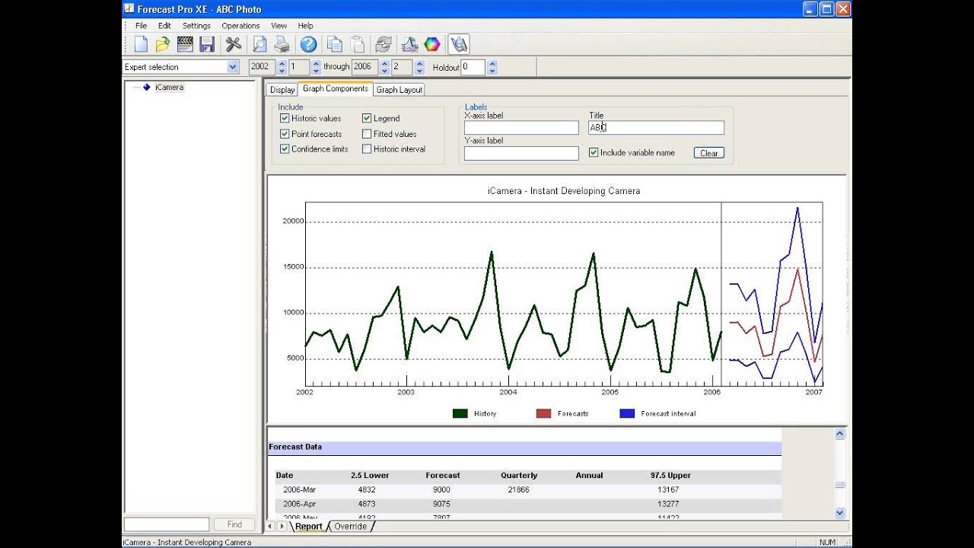Open the Operations menu

click(240, 26)
